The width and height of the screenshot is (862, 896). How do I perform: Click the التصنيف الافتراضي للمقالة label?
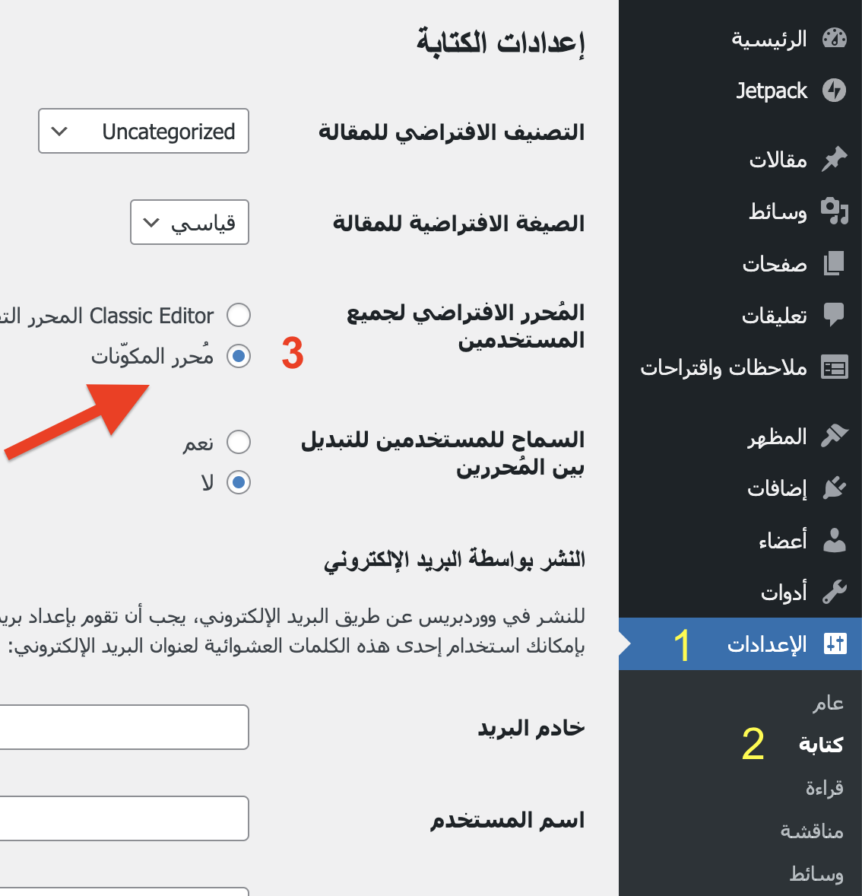(x=452, y=132)
